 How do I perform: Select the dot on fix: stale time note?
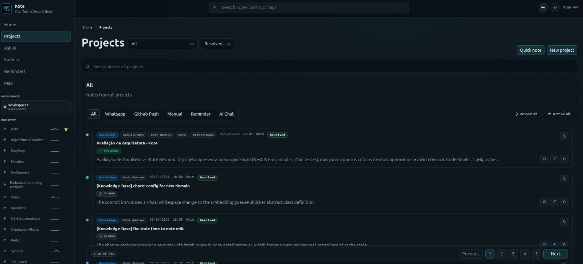(x=87, y=220)
